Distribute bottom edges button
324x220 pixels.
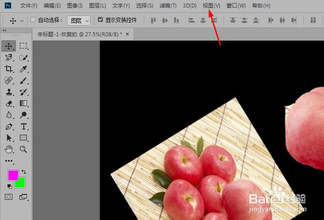pyautogui.click(x=256, y=20)
